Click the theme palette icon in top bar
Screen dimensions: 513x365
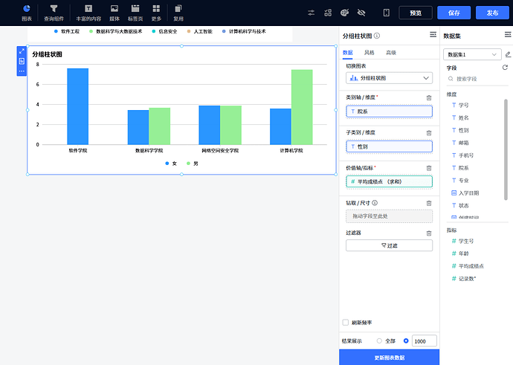pos(344,13)
